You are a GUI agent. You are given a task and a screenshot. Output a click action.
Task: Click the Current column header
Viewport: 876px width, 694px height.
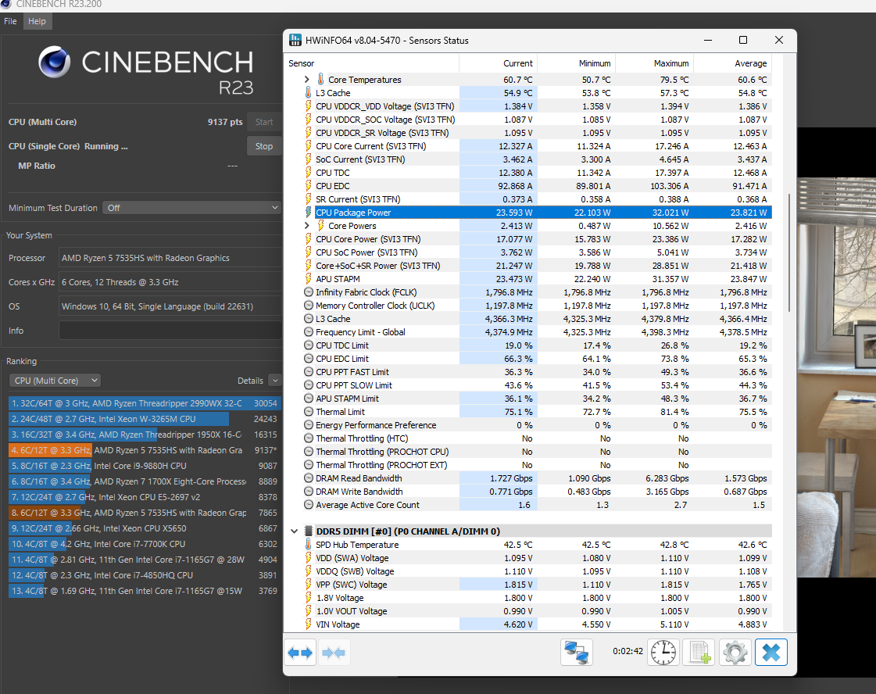[499, 63]
